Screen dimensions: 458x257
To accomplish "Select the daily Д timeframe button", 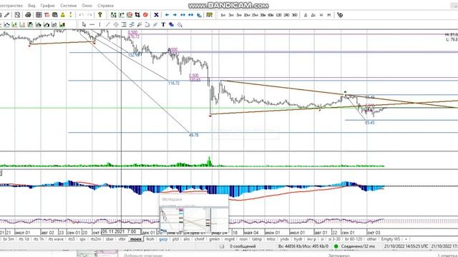I will [x=306, y=15].
